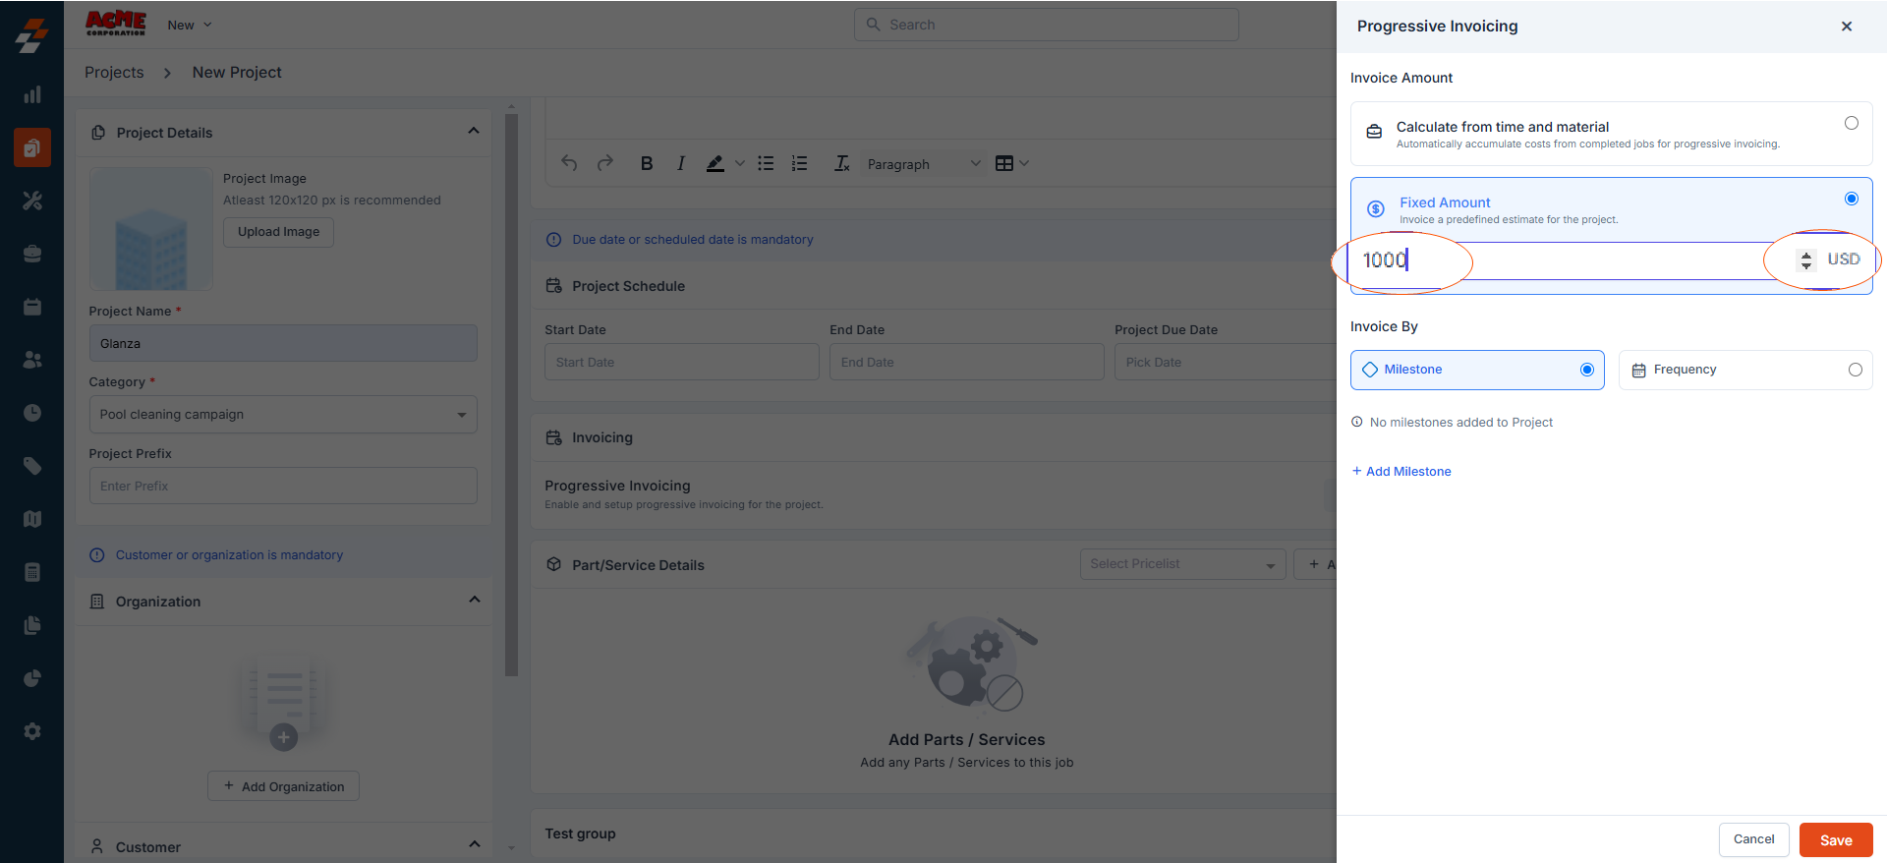Open the settings gear sidebar icon
Screen dimensions: 1887x863
click(x=32, y=731)
